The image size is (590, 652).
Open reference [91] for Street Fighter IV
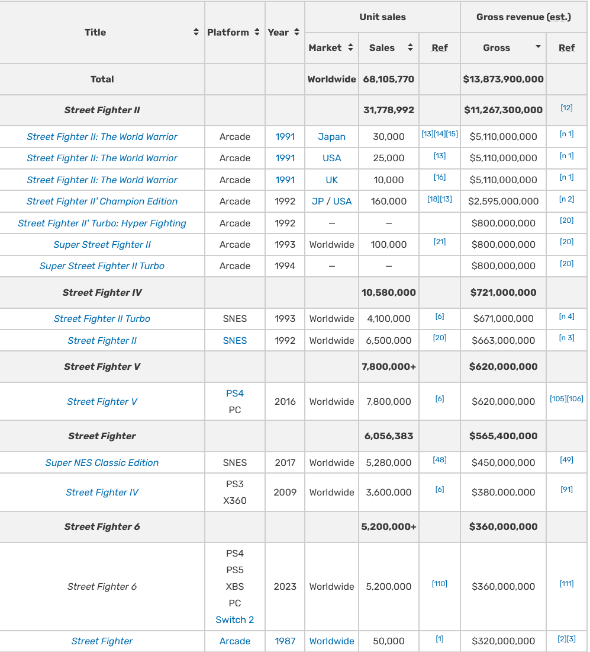pyautogui.click(x=566, y=490)
